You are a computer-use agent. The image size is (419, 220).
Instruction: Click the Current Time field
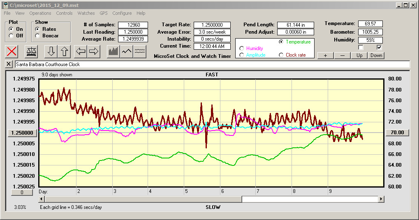[x=212, y=46]
